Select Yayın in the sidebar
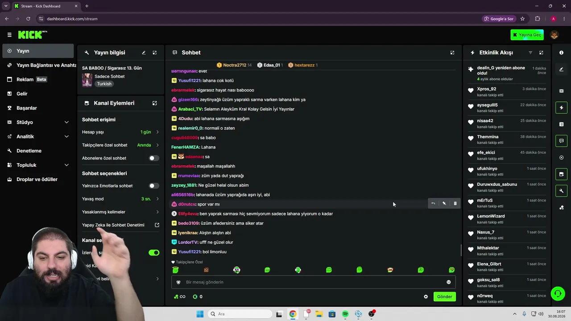This screenshot has height=321, width=571. tap(38, 51)
